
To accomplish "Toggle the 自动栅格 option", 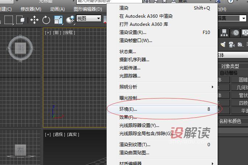I will pyautogui.click(x=229, y=73).
